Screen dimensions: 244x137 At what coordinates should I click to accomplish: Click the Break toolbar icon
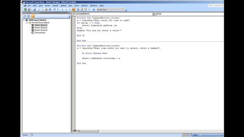66,10
